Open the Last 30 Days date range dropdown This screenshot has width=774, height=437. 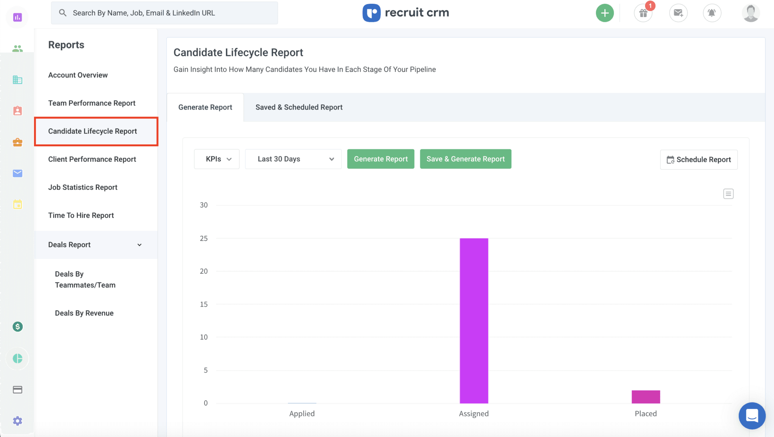tap(293, 159)
